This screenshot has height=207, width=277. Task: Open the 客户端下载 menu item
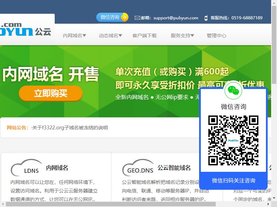point(144,36)
